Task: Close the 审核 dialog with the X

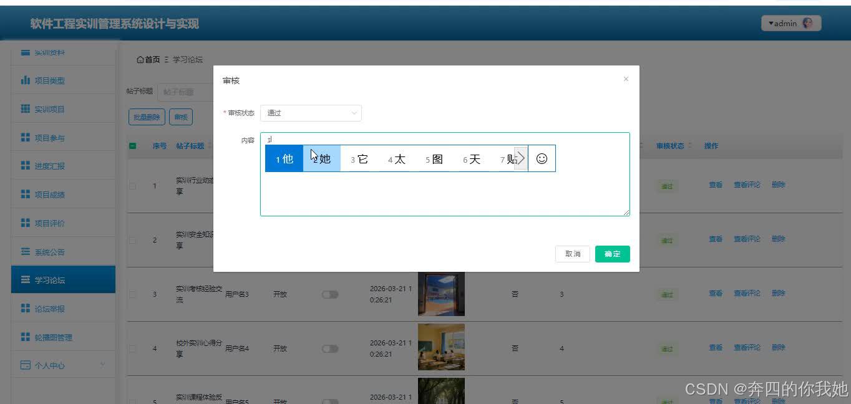Action: pos(626,79)
